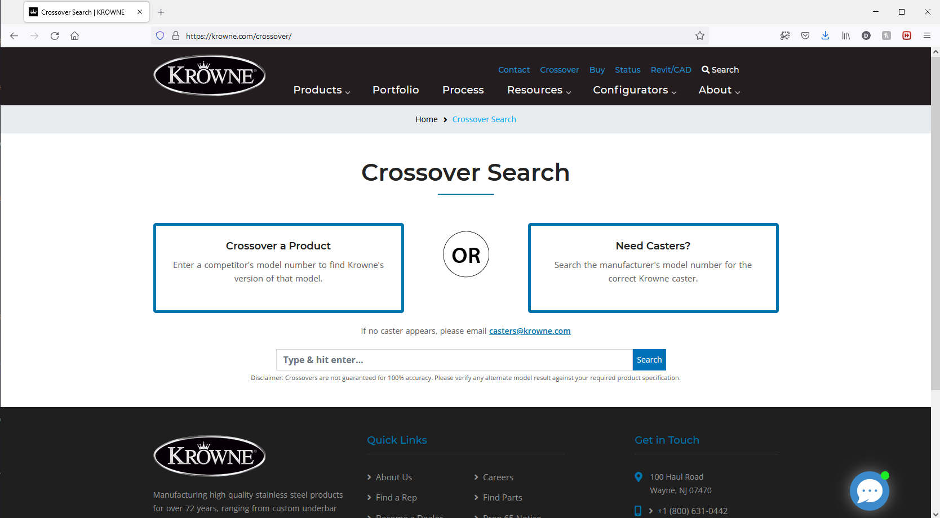Open the Firefox hamburger menu

click(x=927, y=35)
